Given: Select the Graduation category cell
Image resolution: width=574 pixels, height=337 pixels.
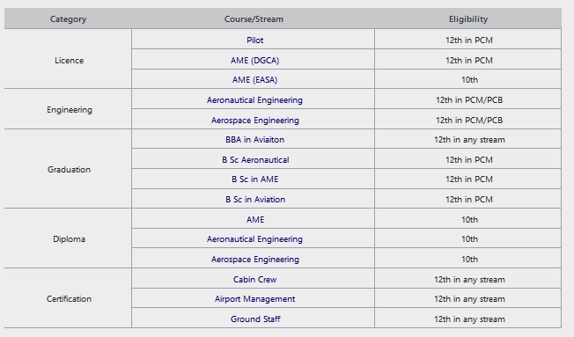Looking at the screenshot, I should [x=68, y=169].
